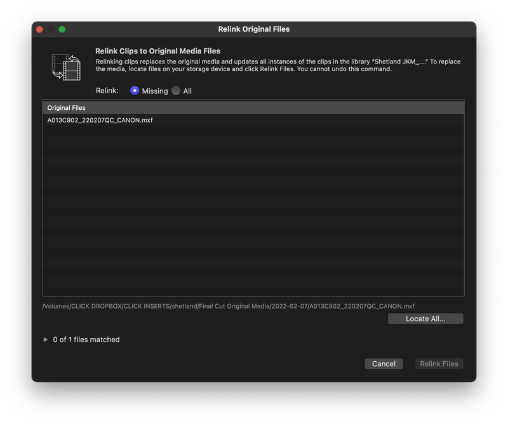The height and width of the screenshot is (424, 508).
Task: Click the empty area of the Original Files list
Action: tap(253, 209)
